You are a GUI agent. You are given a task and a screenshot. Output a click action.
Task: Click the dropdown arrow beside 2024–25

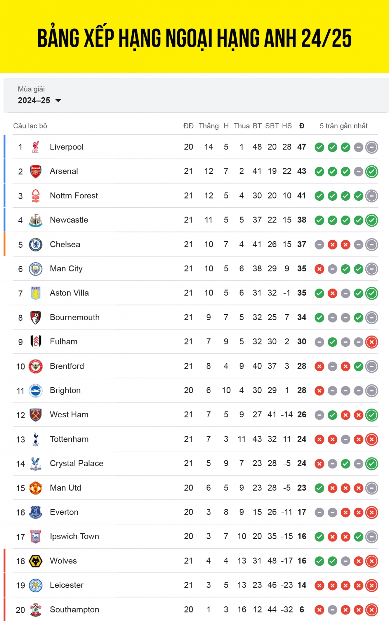[x=58, y=101]
